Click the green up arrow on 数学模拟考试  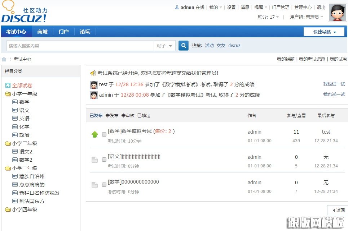click(x=94, y=134)
